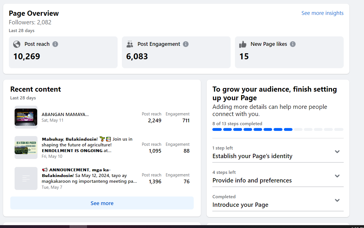Click the New Page likes info icon
The height and width of the screenshot is (228, 364).
click(292, 44)
